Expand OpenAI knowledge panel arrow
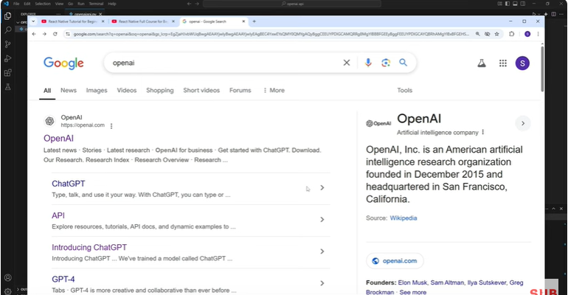Image resolution: width=568 pixels, height=295 pixels. click(523, 123)
